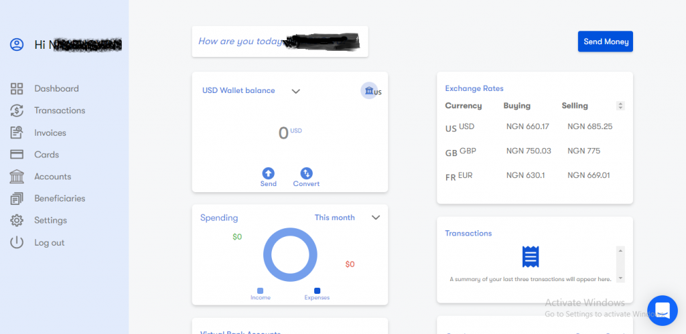Go to Transactions in sidebar
686x334 pixels.
pyautogui.click(x=60, y=110)
